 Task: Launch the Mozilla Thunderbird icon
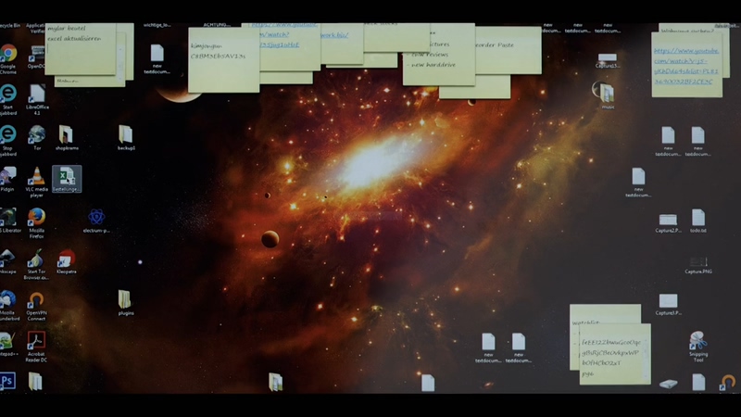coord(8,306)
